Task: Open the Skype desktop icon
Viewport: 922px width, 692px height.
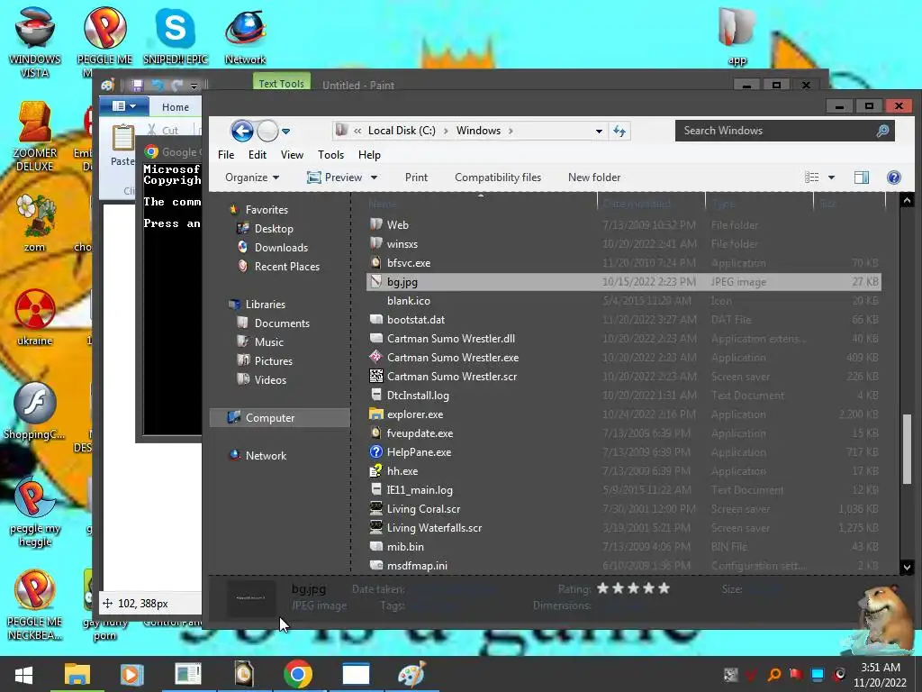Action: pos(176,35)
